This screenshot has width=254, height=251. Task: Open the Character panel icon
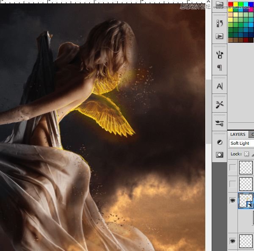219,86
